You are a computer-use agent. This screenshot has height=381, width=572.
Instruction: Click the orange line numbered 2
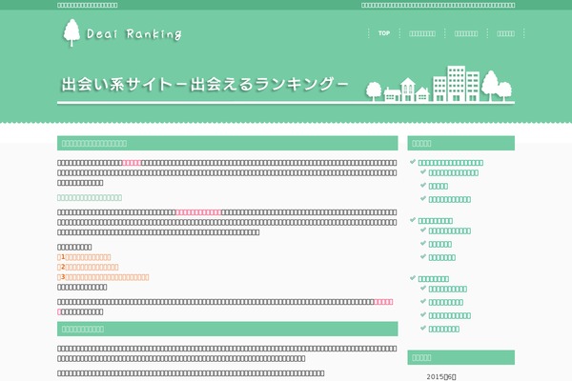coord(88,267)
